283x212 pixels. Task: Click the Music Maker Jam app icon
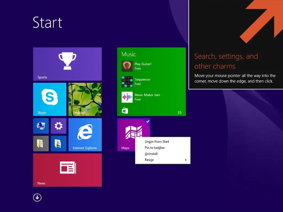127,97
